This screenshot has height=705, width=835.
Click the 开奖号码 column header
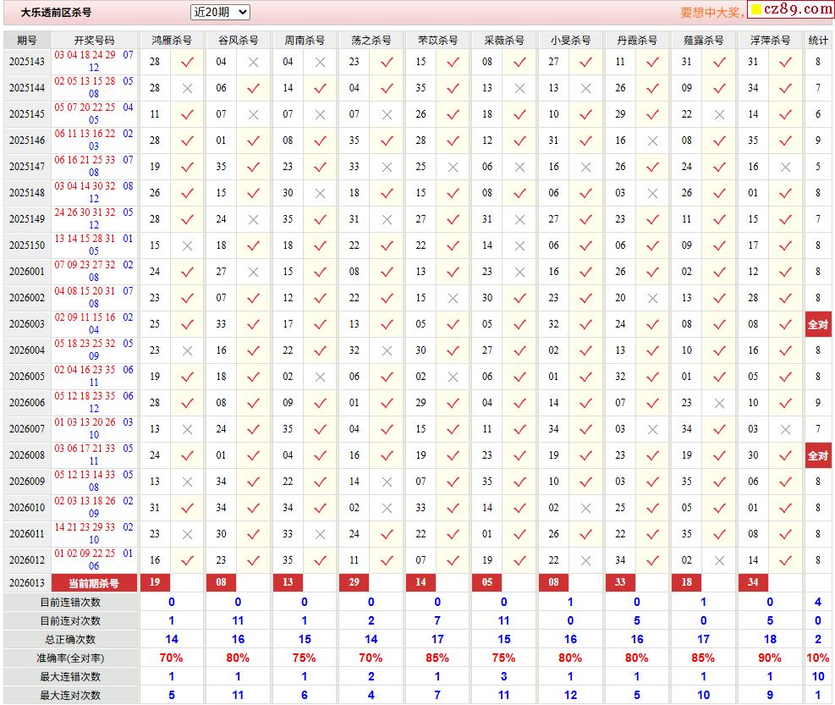[x=94, y=40]
